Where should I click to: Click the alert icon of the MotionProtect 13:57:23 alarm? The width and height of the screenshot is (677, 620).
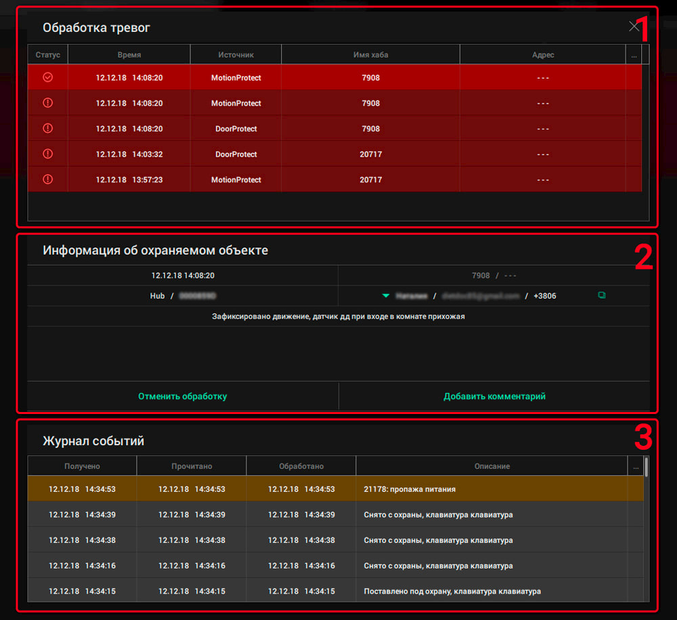[x=47, y=180]
